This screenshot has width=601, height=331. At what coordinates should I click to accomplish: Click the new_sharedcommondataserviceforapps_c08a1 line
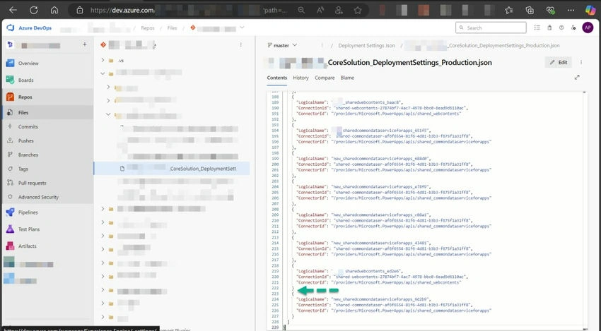coord(363,215)
